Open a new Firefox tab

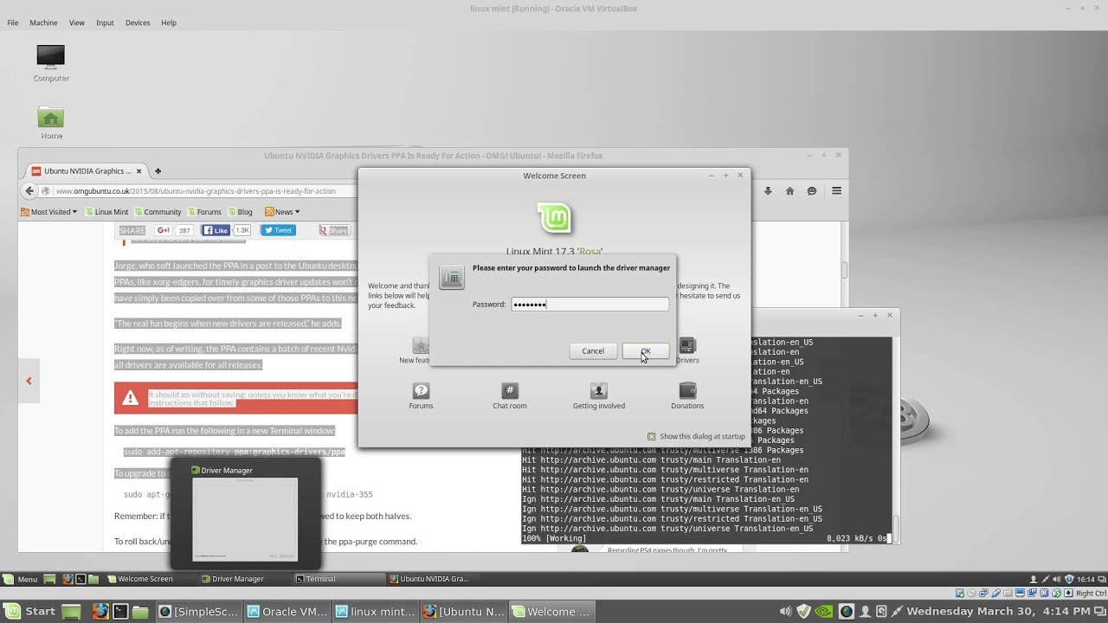158,171
